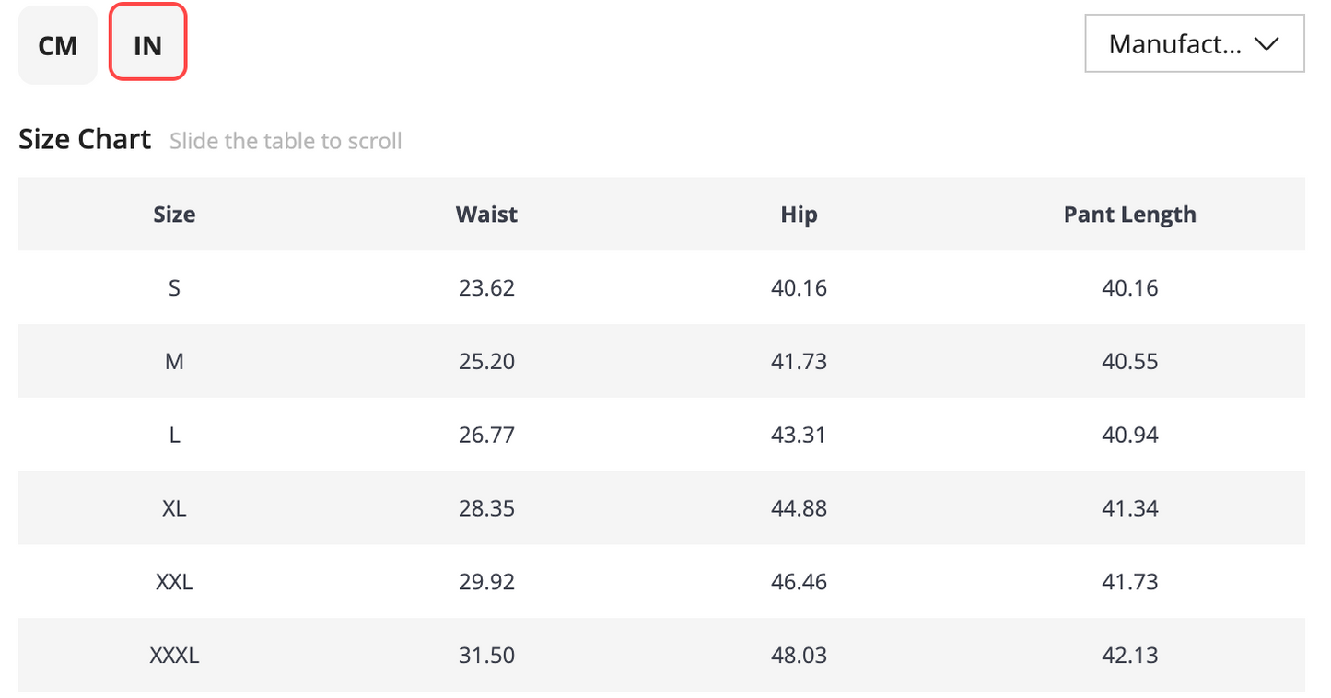Image resolution: width=1331 pixels, height=698 pixels.
Task: Click waist value 28.35 in XL row
Action: [486, 509]
